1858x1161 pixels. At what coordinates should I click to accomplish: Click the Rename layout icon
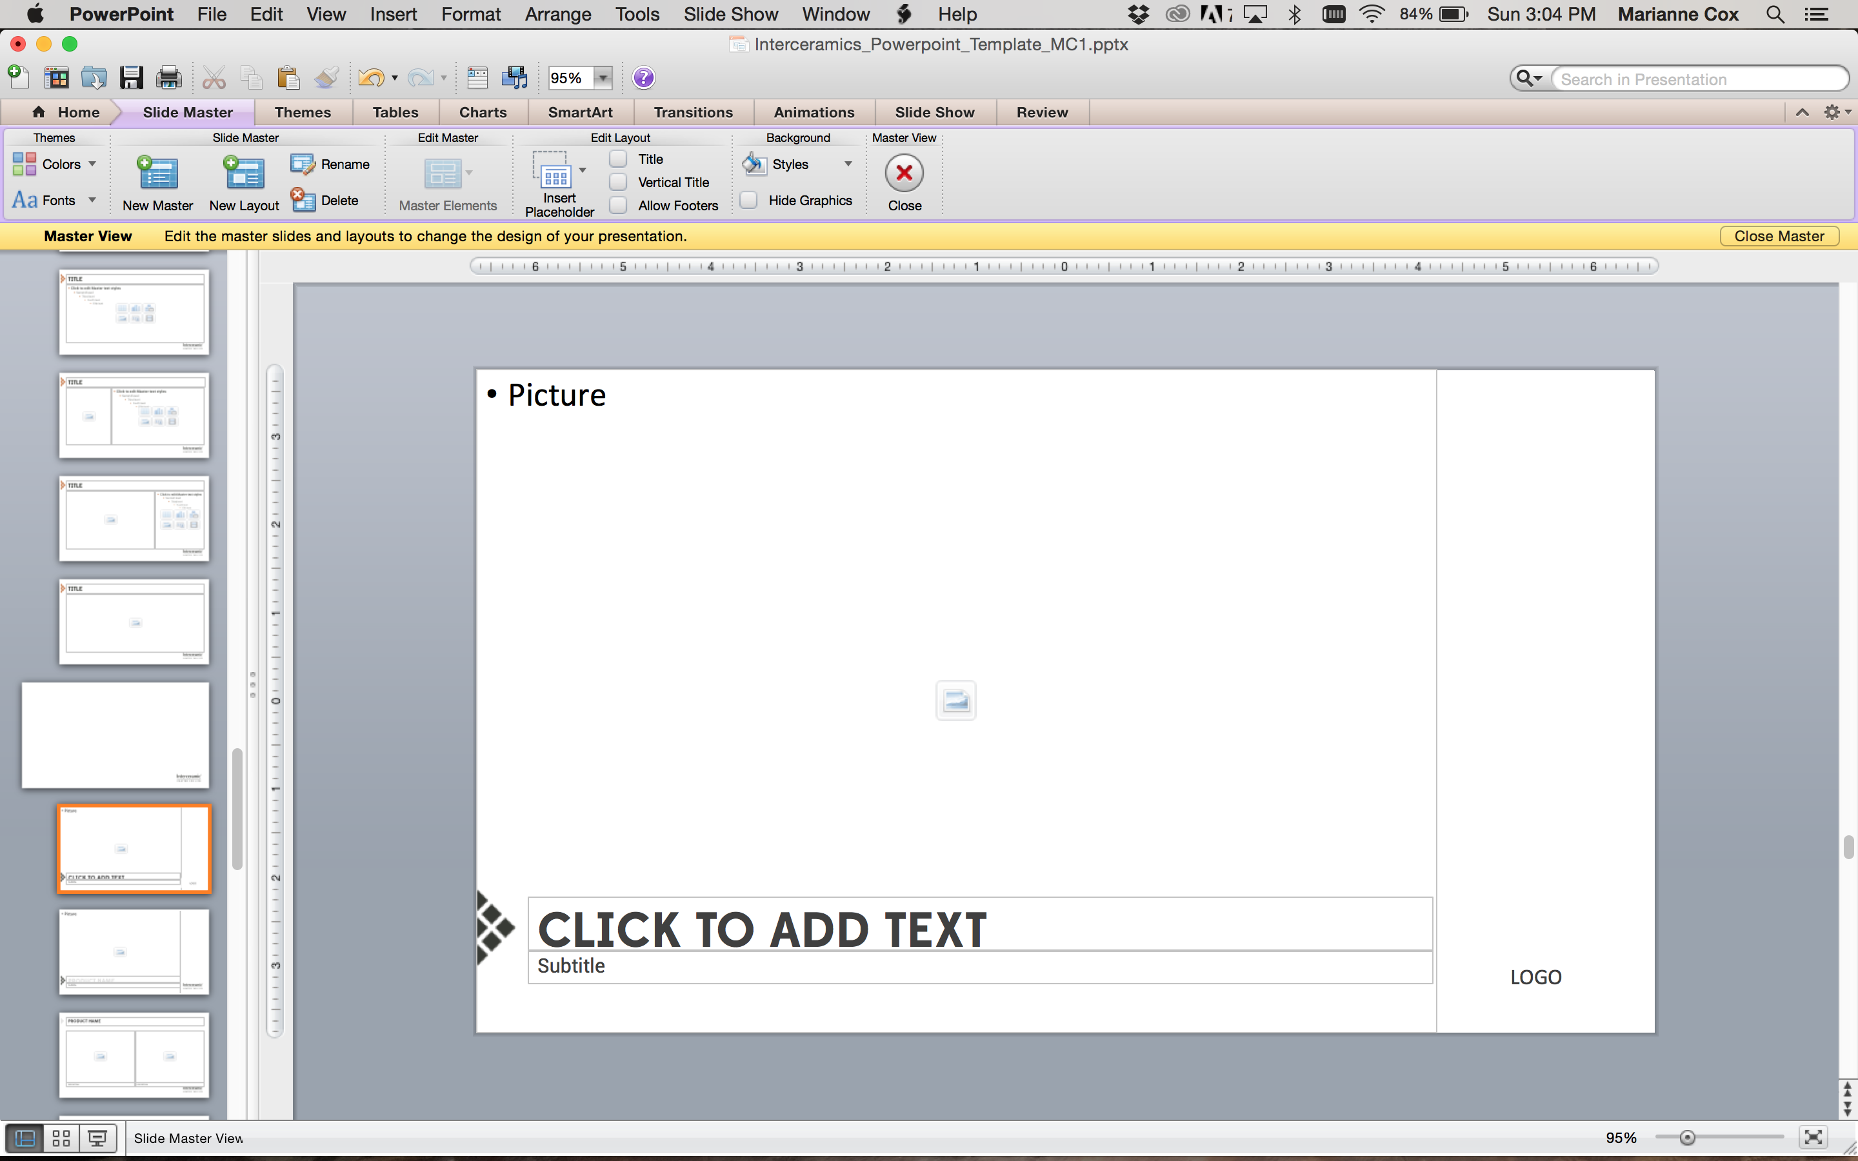(303, 164)
